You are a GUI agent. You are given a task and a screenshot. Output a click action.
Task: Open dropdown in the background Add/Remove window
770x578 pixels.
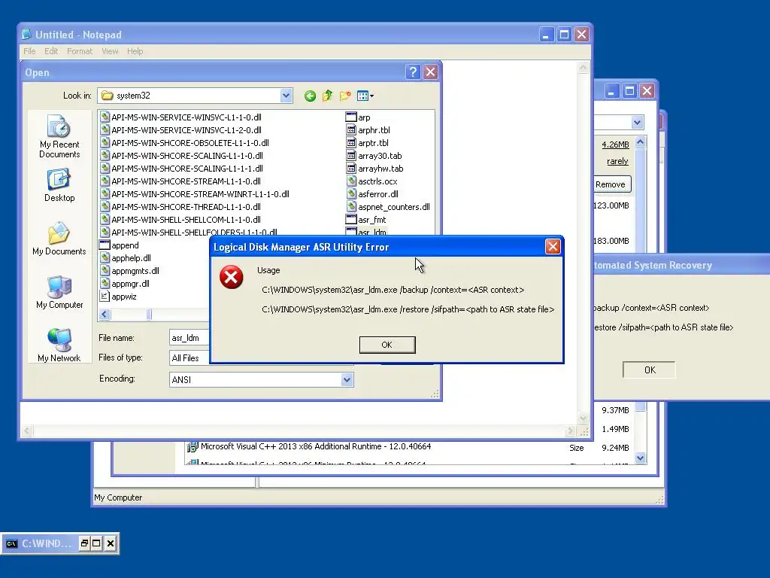tap(637, 123)
